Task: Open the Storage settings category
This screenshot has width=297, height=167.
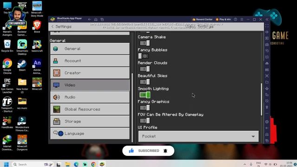Action: [90, 122]
